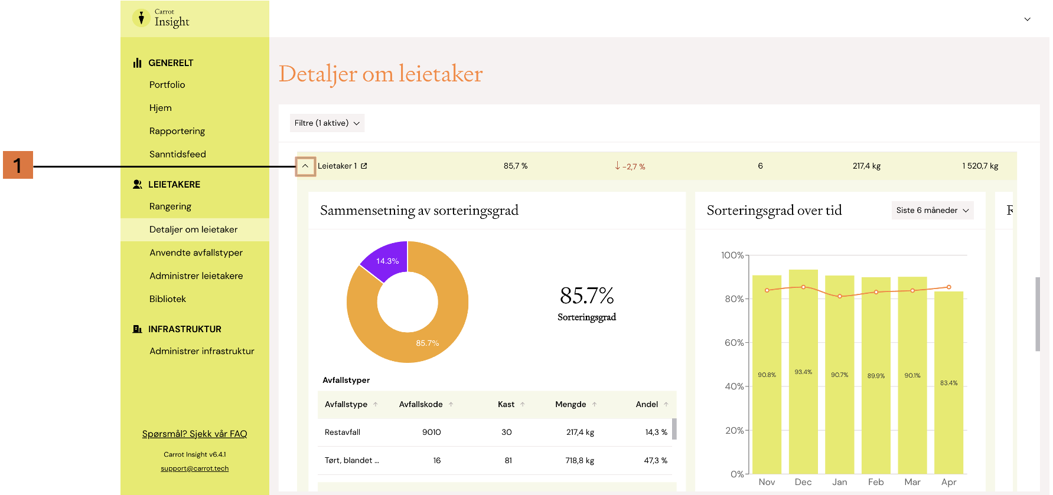This screenshot has width=1053, height=495.
Task: Click the Carrot Insight logo icon
Action: click(141, 18)
